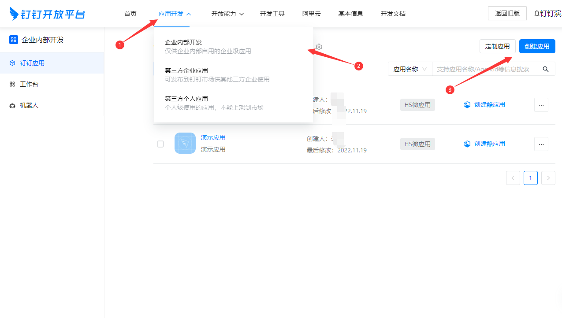Open the 机器人 sidebar item

[x=29, y=106]
